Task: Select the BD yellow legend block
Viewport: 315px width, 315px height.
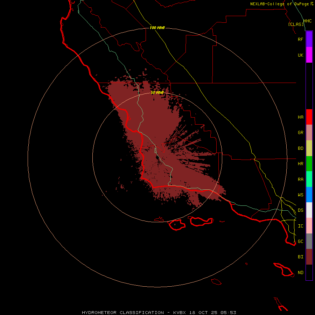Action: pyautogui.click(x=309, y=148)
